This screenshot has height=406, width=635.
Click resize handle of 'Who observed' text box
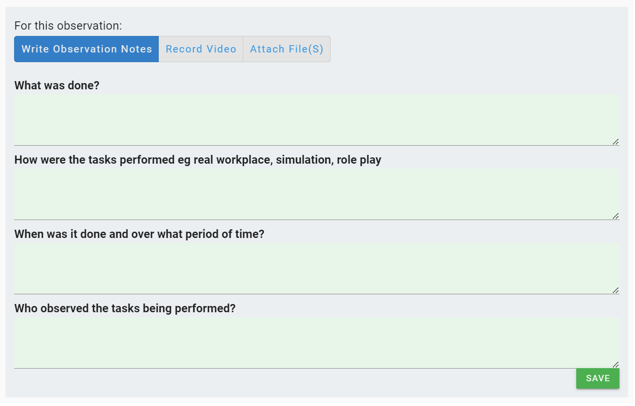click(x=615, y=364)
